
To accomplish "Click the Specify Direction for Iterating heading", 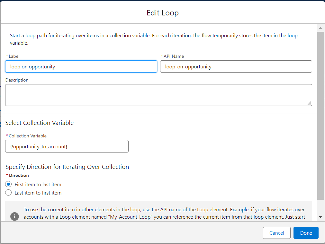I will pyautogui.click(x=67, y=167).
